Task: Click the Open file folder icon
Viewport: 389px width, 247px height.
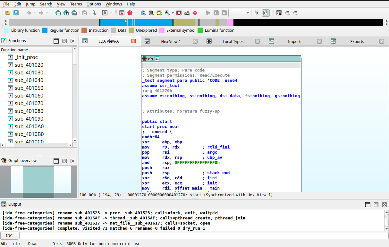Action: coord(8,13)
